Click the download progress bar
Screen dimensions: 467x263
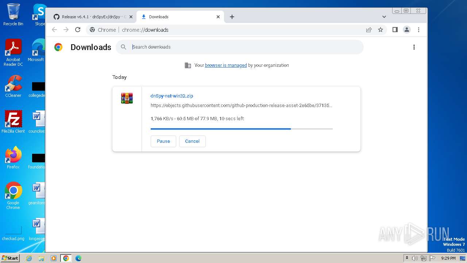(x=242, y=129)
